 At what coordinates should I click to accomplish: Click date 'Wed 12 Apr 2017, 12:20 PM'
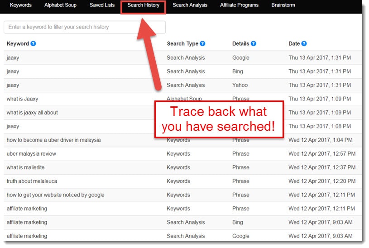coord(322,181)
